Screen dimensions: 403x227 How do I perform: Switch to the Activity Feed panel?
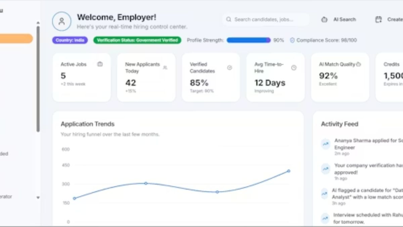click(339, 124)
